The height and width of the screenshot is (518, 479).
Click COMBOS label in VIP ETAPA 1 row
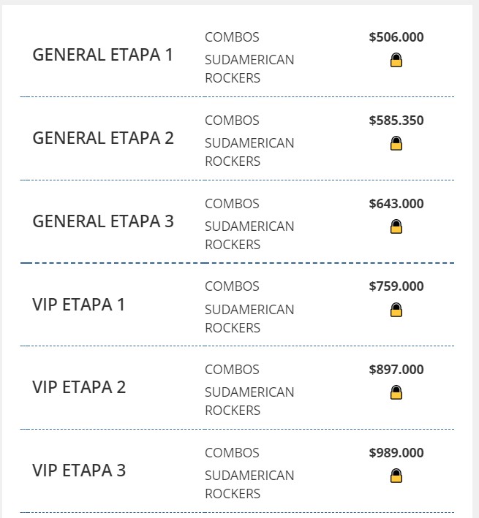pyautogui.click(x=232, y=286)
